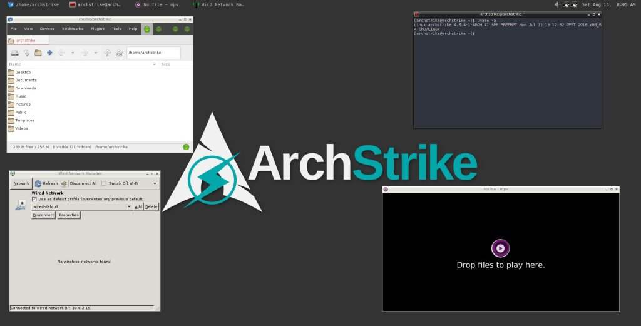
Task: Open the Network menu in Wicd
Action: click(21, 183)
